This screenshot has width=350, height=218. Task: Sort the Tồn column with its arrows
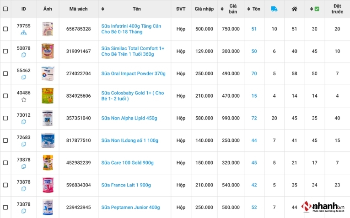click(x=249, y=9)
